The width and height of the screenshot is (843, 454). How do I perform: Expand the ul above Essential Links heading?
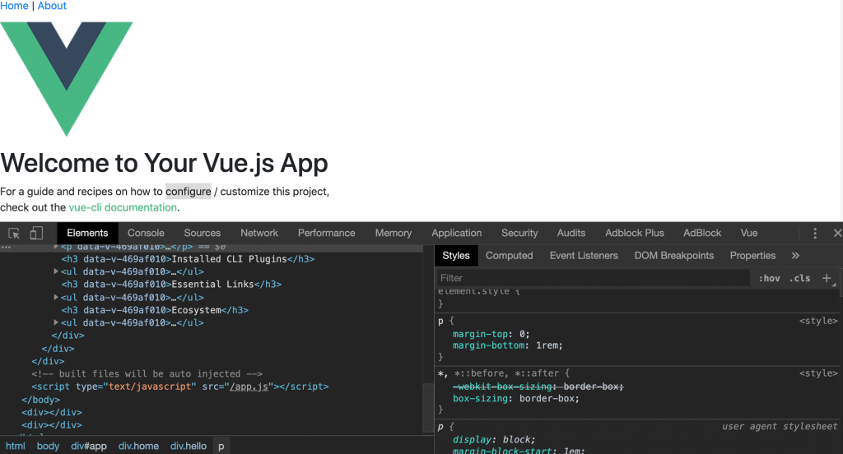tap(56, 271)
